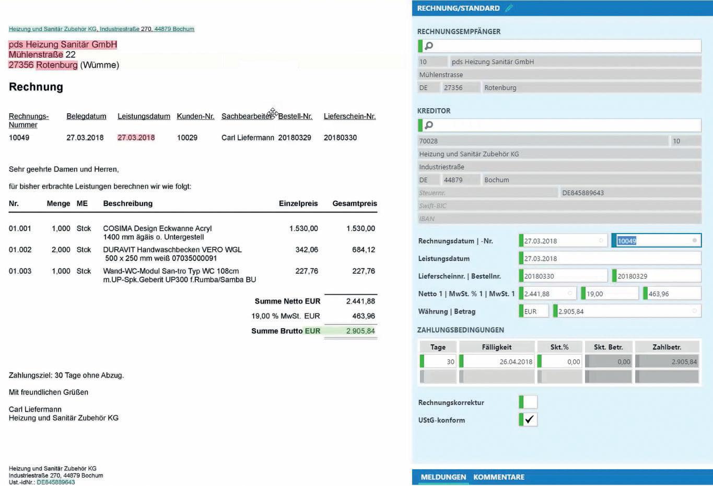The height and width of the screenshot is (486, 713).
Task: Click the Bestellnr. field containing 20180329
Action: tap(657, 276)
